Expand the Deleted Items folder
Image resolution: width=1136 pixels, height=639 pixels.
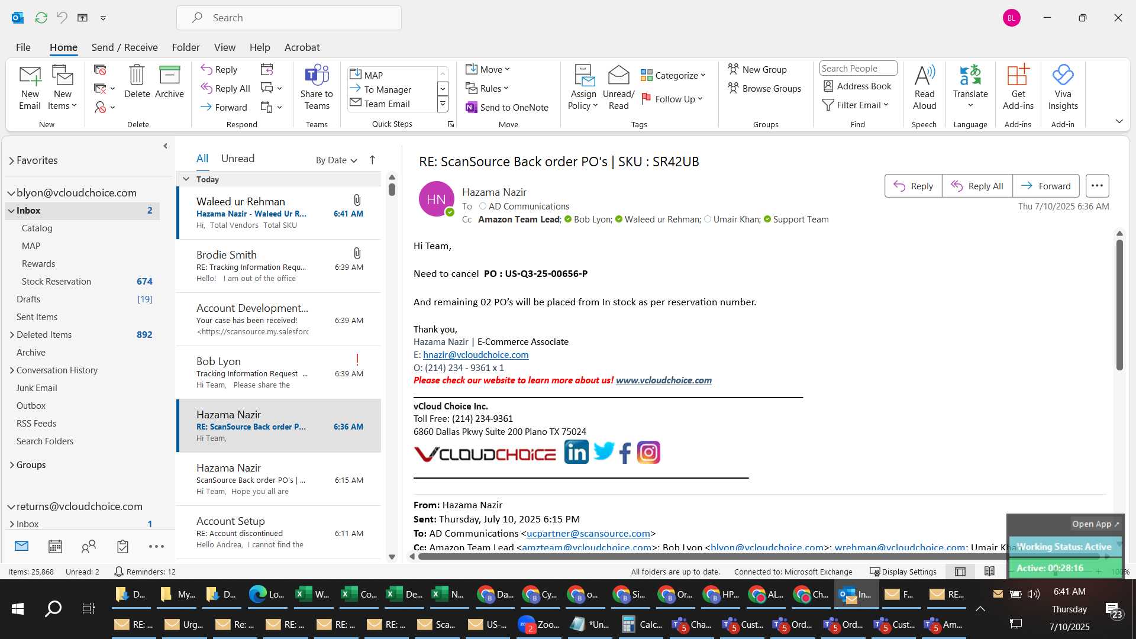pyautogui.click(x=12, y=335)
